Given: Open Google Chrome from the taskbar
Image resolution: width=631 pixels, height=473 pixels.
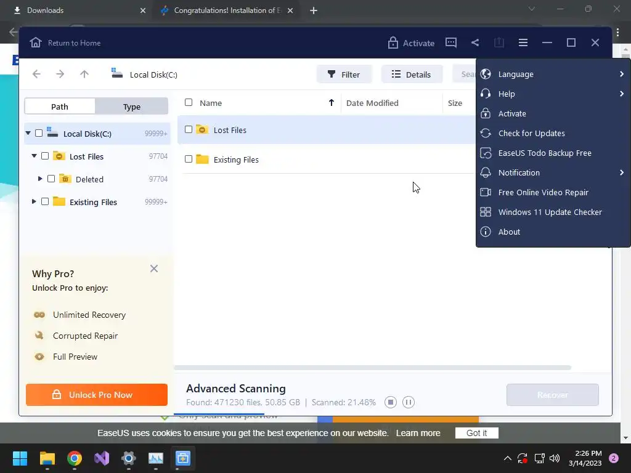Looking at the screenshot, I should click(75, 458).
